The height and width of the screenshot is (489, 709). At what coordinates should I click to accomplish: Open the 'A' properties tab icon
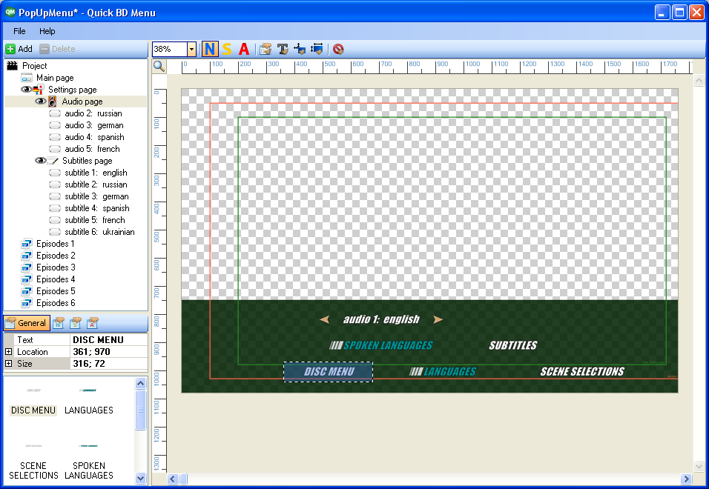coord(92,323)
